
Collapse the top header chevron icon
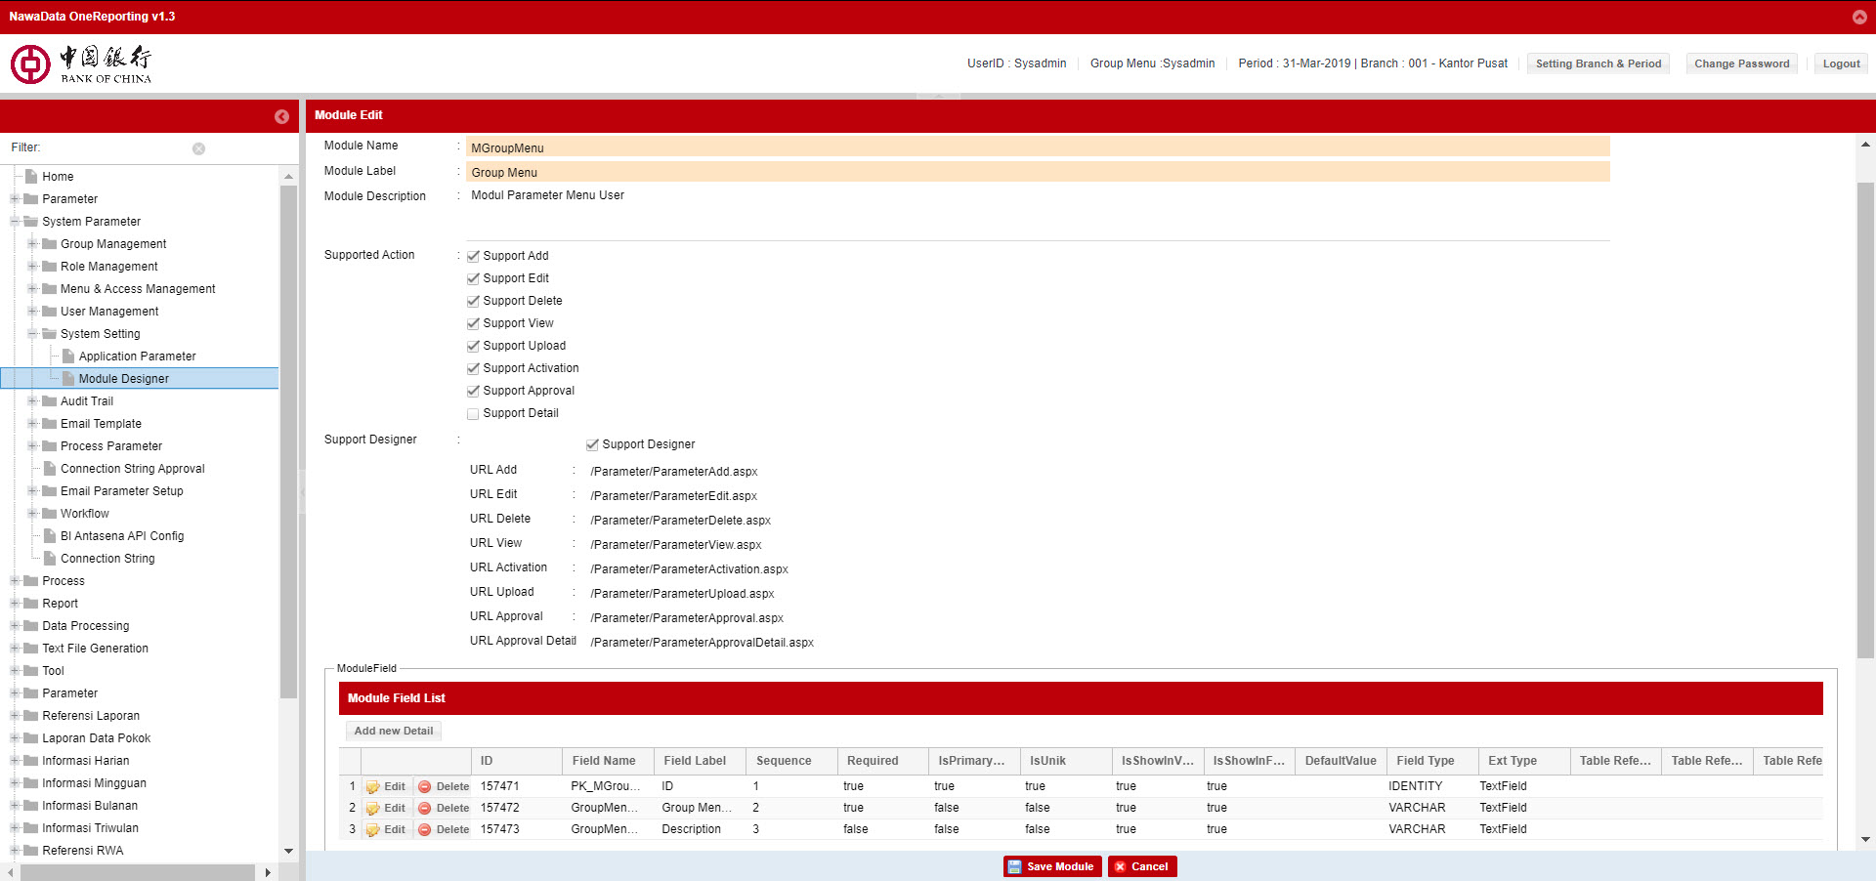1858,17
